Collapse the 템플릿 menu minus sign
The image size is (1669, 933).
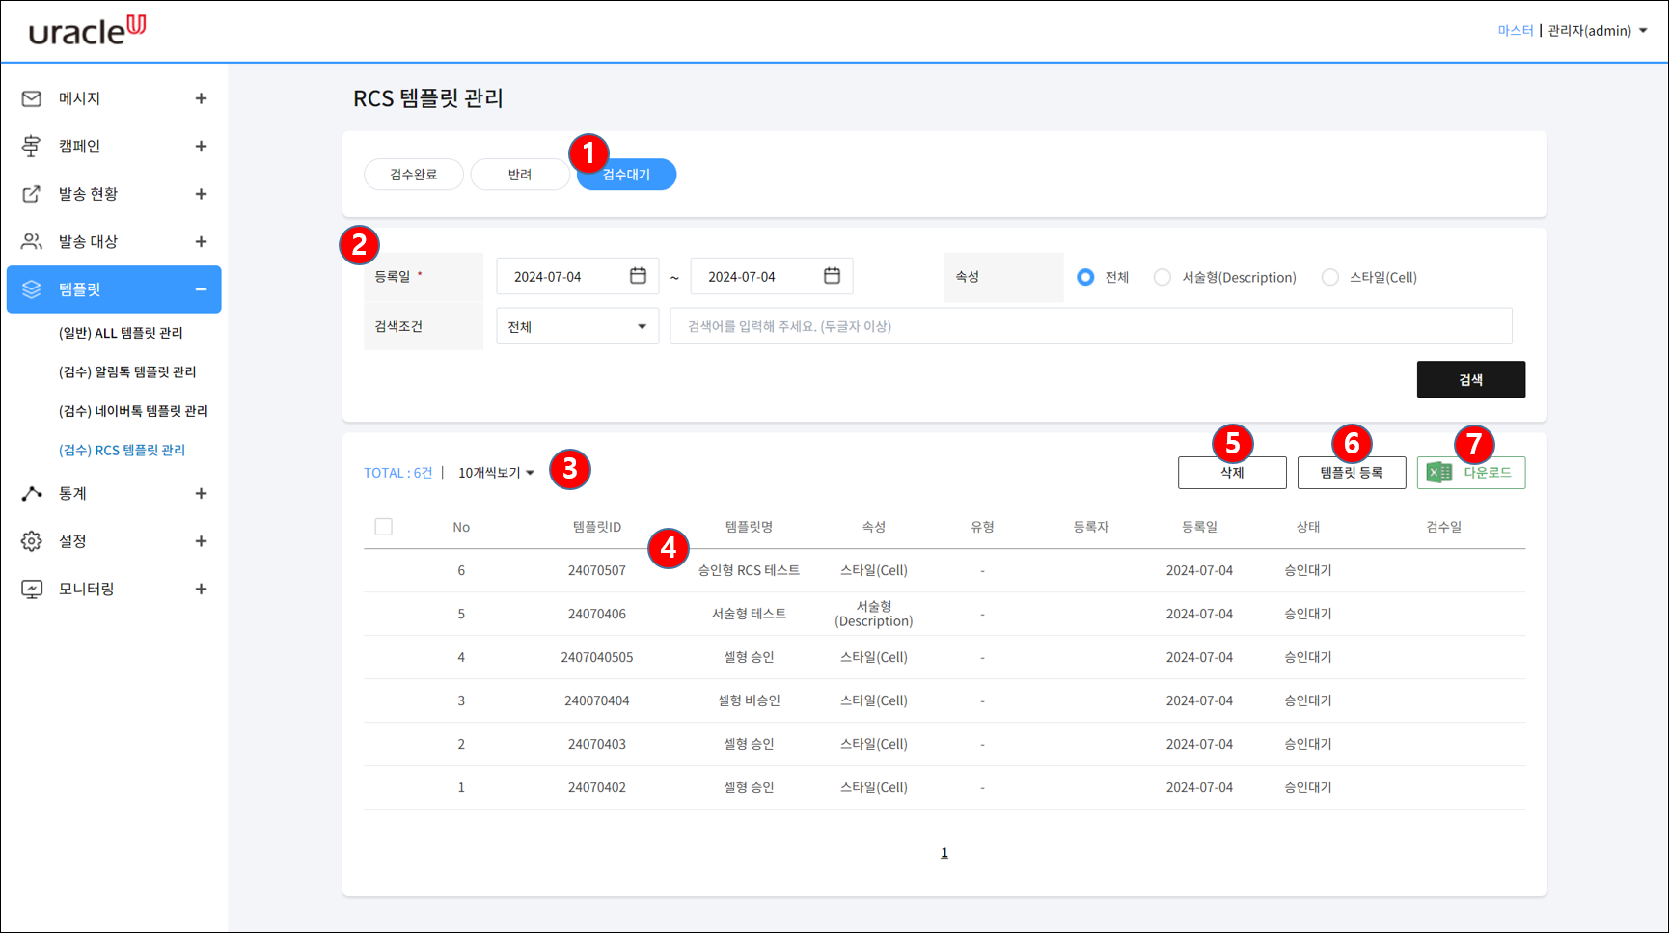coord(201,289)
